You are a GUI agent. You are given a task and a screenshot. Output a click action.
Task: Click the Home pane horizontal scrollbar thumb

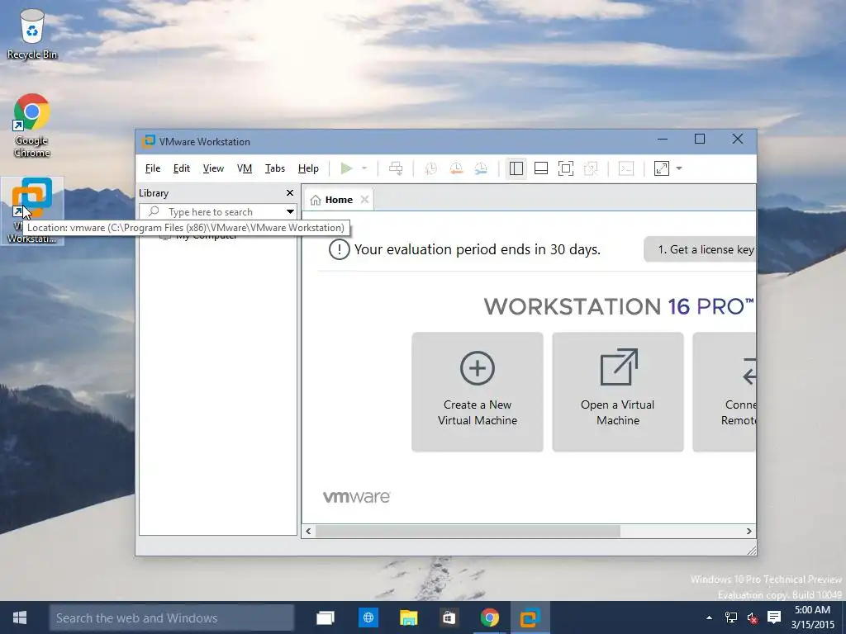click(x=468, y=531)
